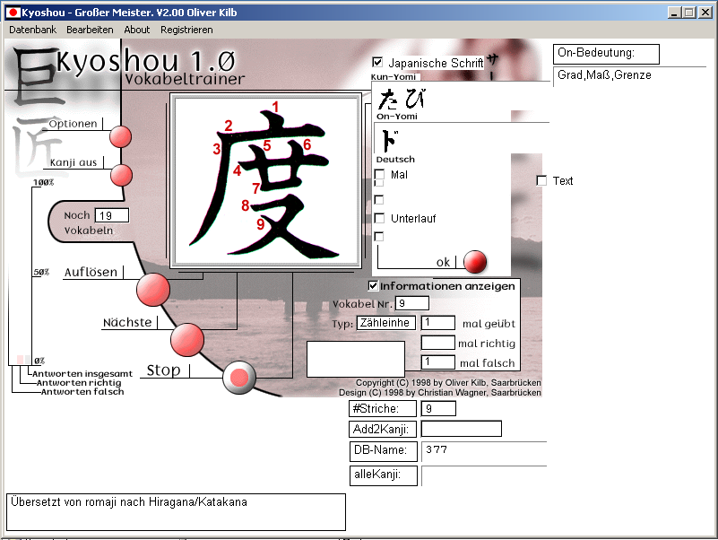This screenshot has width=718, height=540.
Task: Open the Datenbank menu
Action: [x=32, y=30]
